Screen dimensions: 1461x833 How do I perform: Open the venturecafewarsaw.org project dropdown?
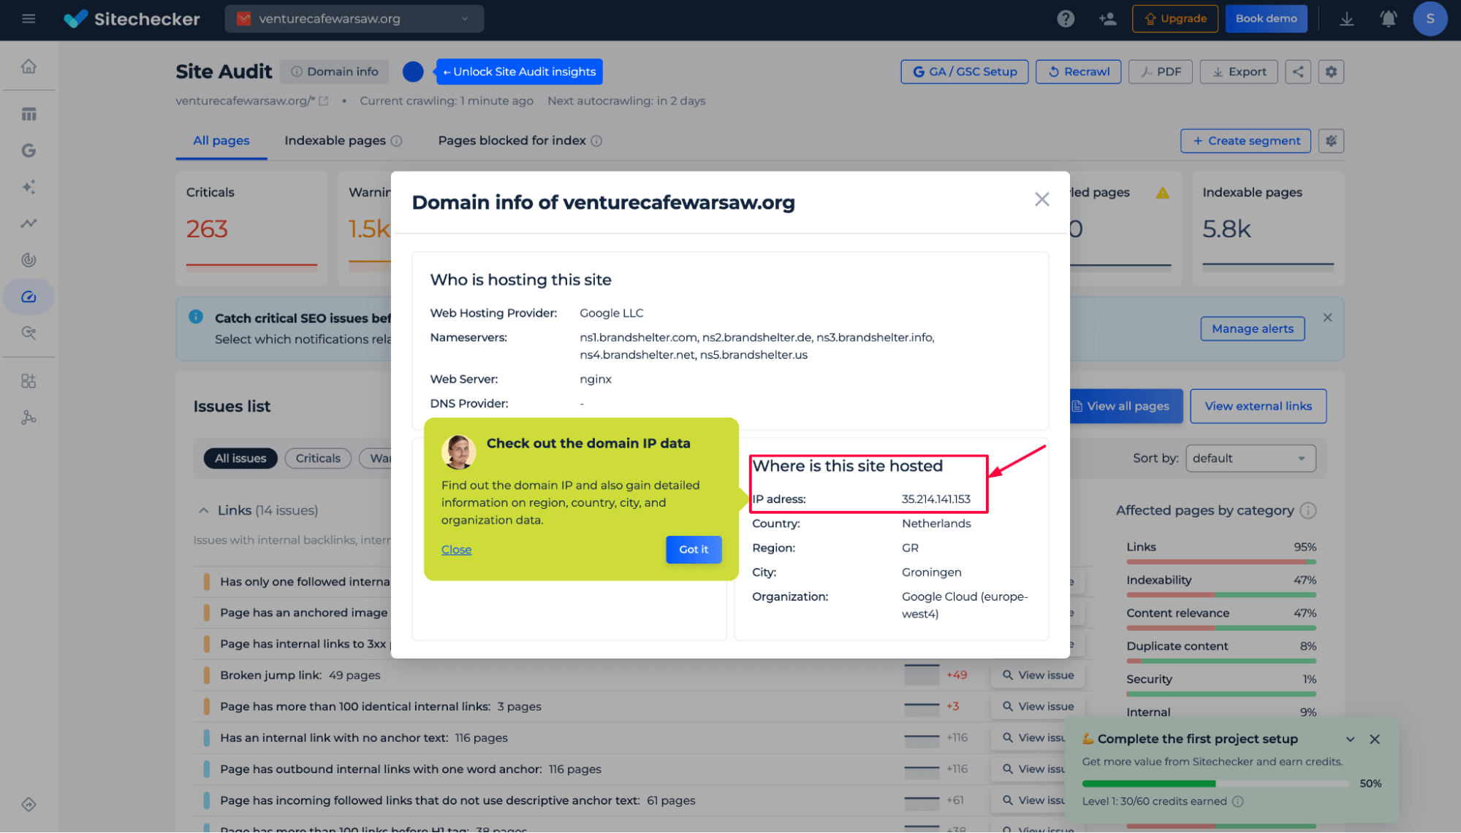(x=354, y=18)
